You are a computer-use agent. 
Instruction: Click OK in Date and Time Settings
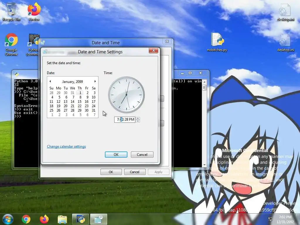tap(116, 155)
